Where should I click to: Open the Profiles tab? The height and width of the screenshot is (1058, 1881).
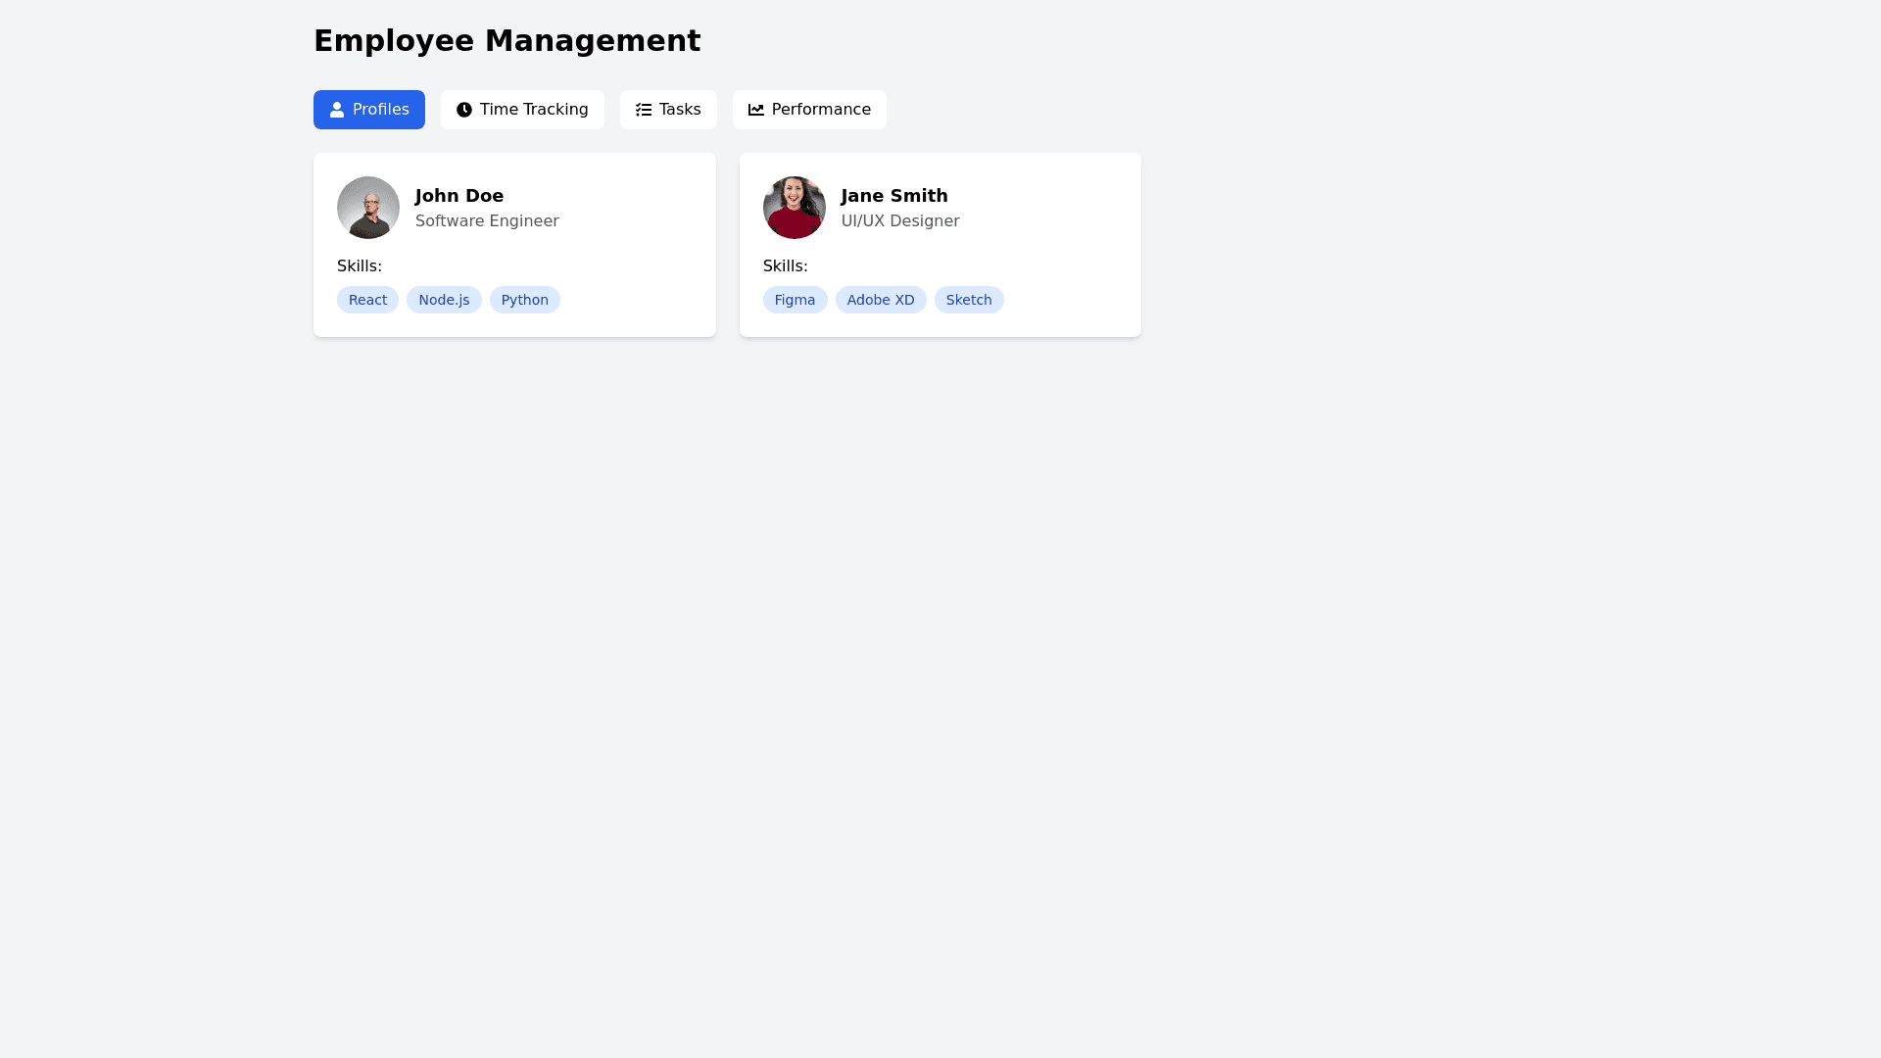tap(369, 110)
